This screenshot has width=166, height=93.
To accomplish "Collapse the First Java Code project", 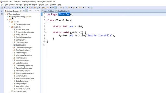I will coord(5,14).
